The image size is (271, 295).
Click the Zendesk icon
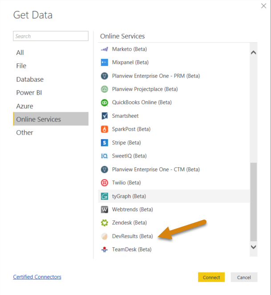tap(105, 223)
